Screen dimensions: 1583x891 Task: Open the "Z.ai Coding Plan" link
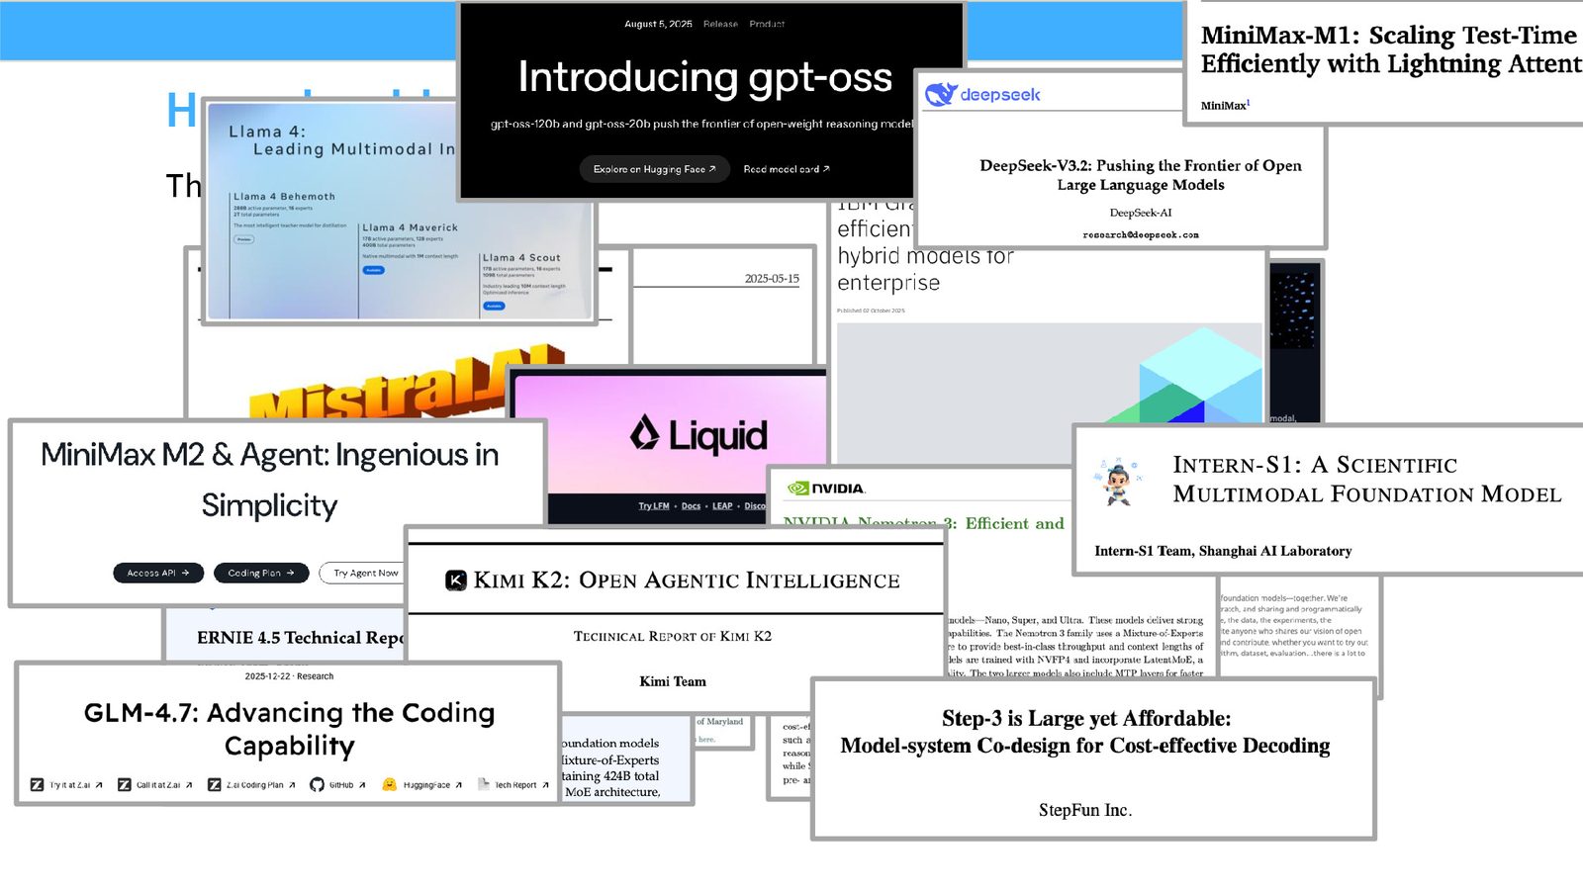261,785
